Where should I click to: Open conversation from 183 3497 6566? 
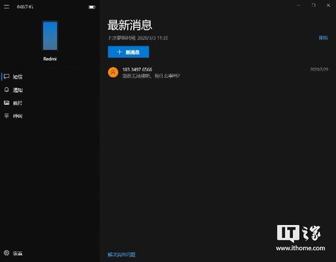pos(218,73)
